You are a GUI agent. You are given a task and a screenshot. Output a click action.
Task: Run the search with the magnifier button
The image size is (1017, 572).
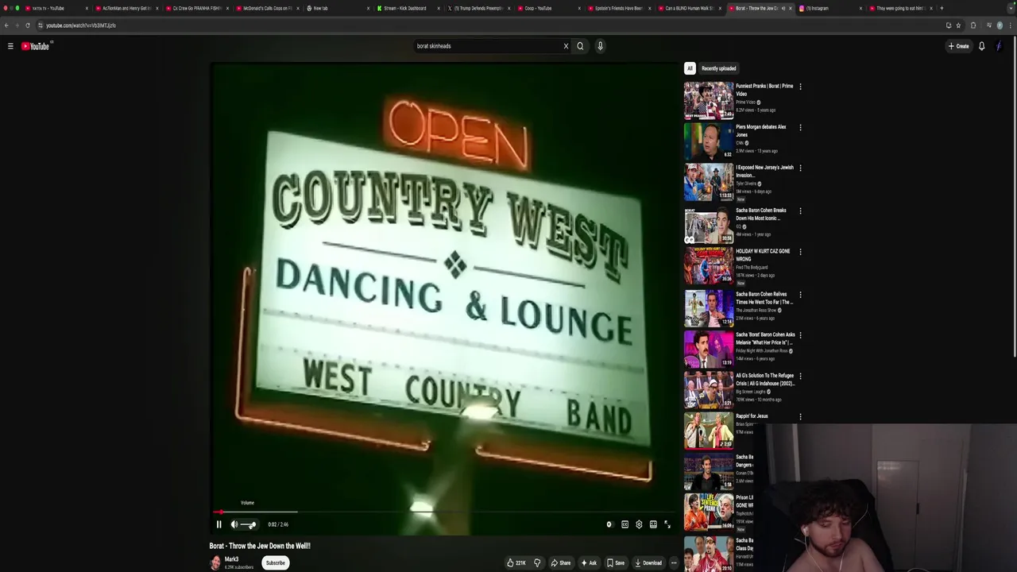(x=580, y=46)
